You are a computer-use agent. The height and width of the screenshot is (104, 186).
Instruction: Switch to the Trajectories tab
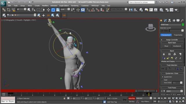(x=178, y=35)
